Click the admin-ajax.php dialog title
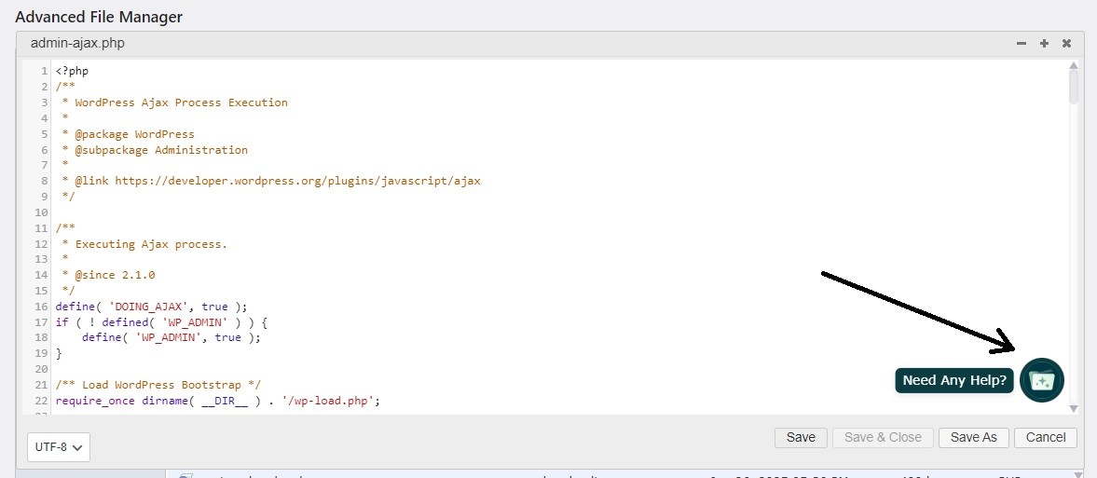Viewport: 1097px width, 478px height. click(77, 44)
